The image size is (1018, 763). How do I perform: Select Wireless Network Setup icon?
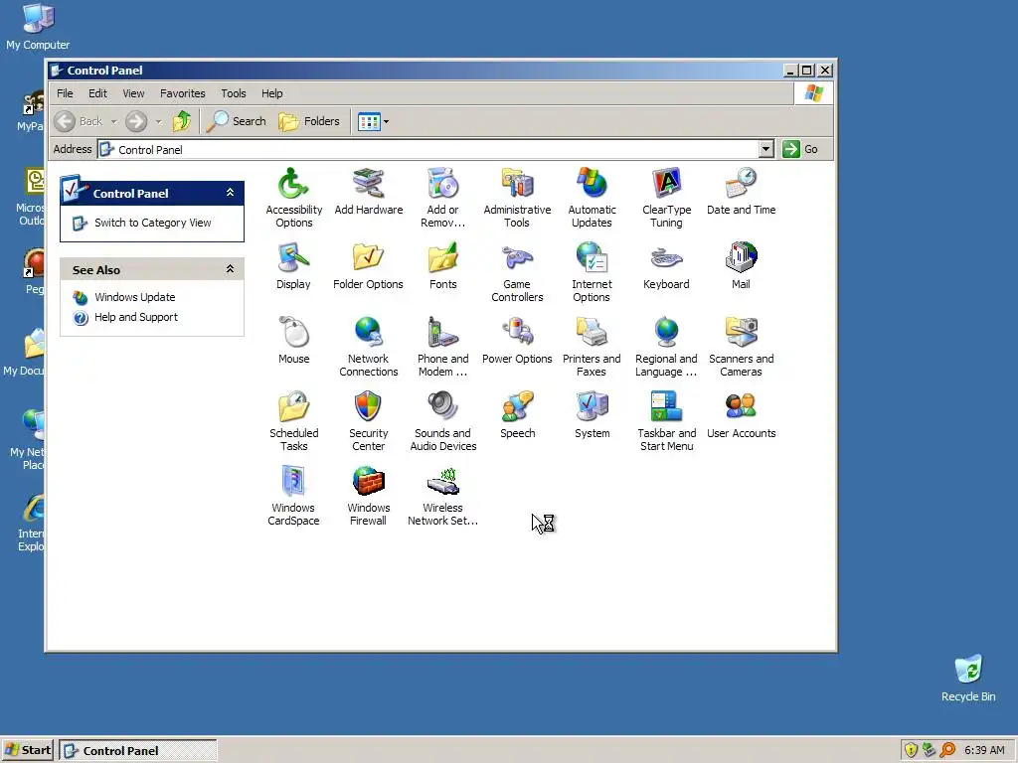tap(442, 482)
